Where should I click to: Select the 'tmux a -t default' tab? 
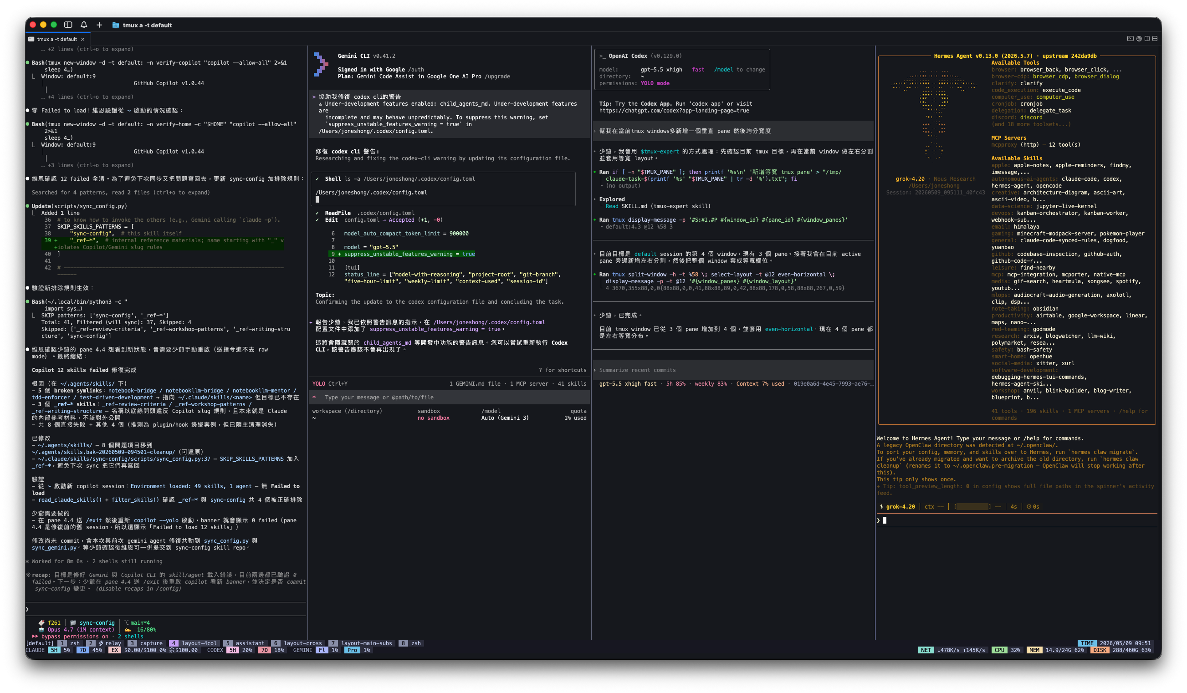[57, 39]
